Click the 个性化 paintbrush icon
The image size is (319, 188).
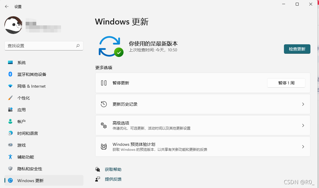click(x=10, y=98)
